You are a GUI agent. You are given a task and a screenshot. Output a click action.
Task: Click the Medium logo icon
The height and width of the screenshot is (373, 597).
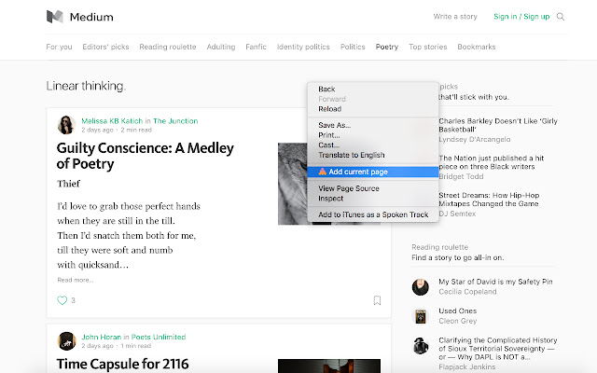pyautogui.click(x=54, y=17)
